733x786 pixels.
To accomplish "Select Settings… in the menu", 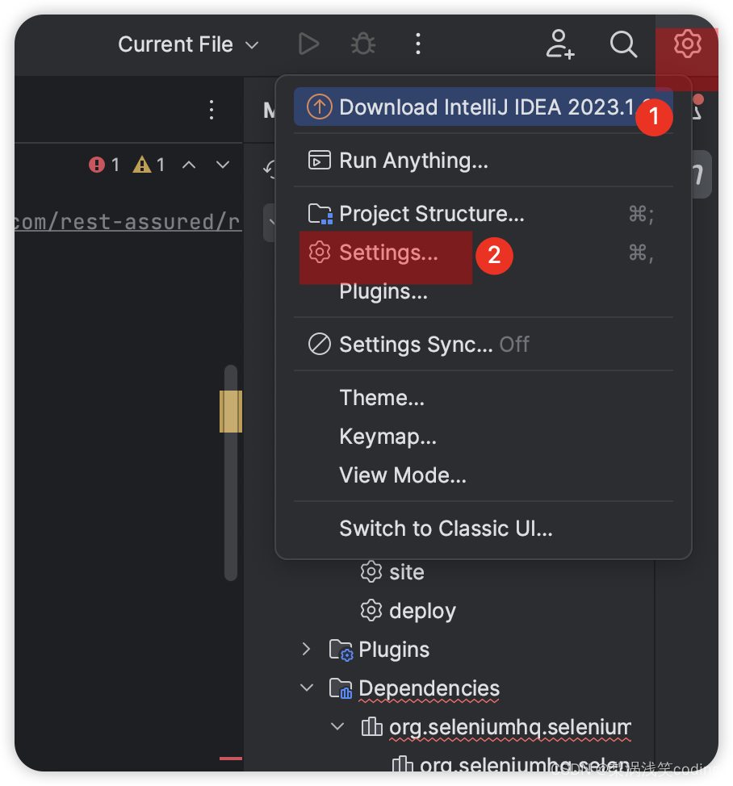I will (484, 253).
